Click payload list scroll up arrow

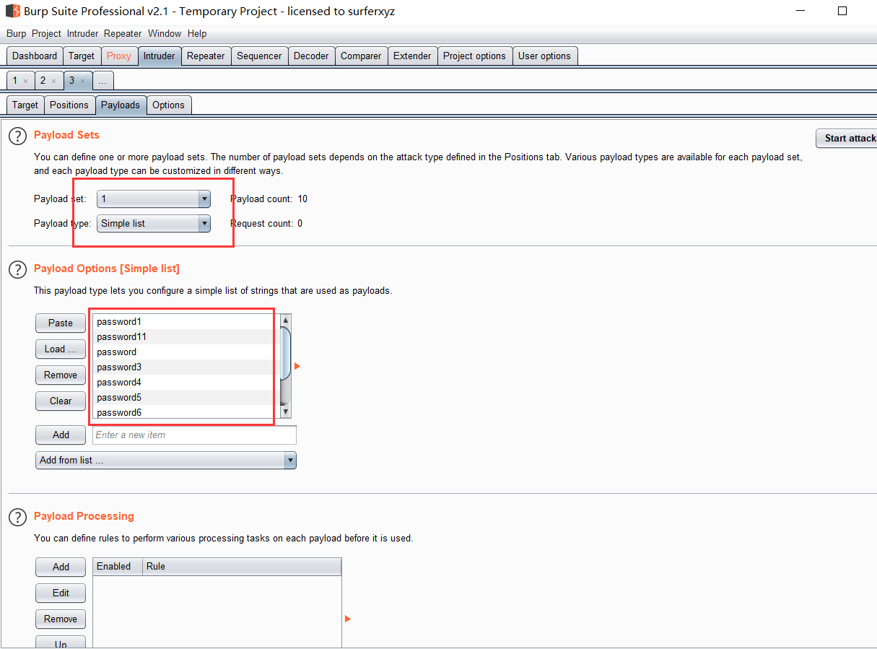pyautogui.click(x=286, y=321)
